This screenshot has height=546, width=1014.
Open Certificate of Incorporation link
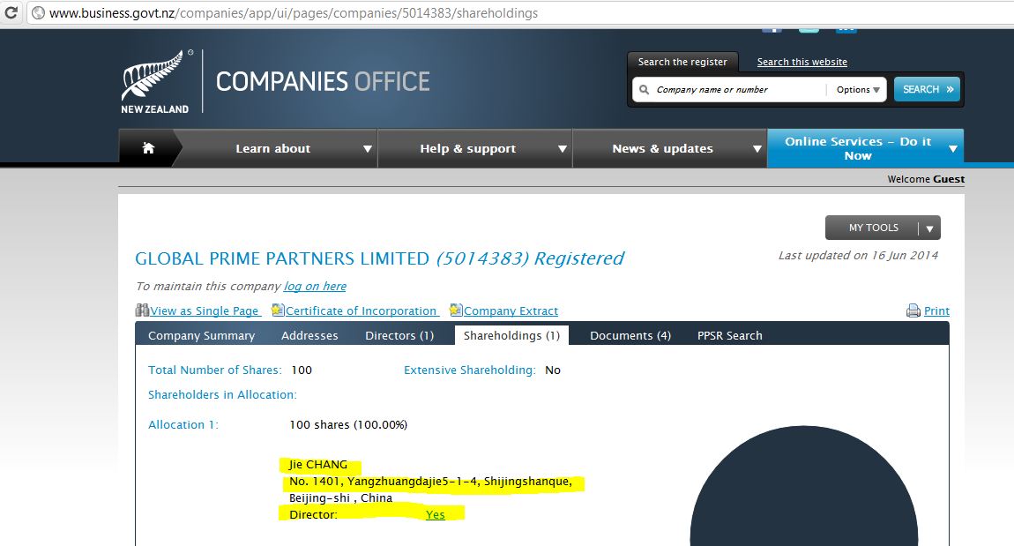[x=361, y=310]
